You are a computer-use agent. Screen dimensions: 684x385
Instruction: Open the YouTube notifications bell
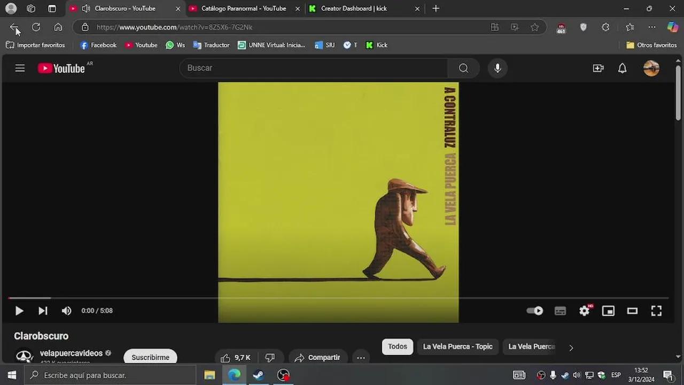click(622, 68)
